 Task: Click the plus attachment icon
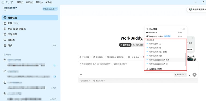click(x=81, y=75)
